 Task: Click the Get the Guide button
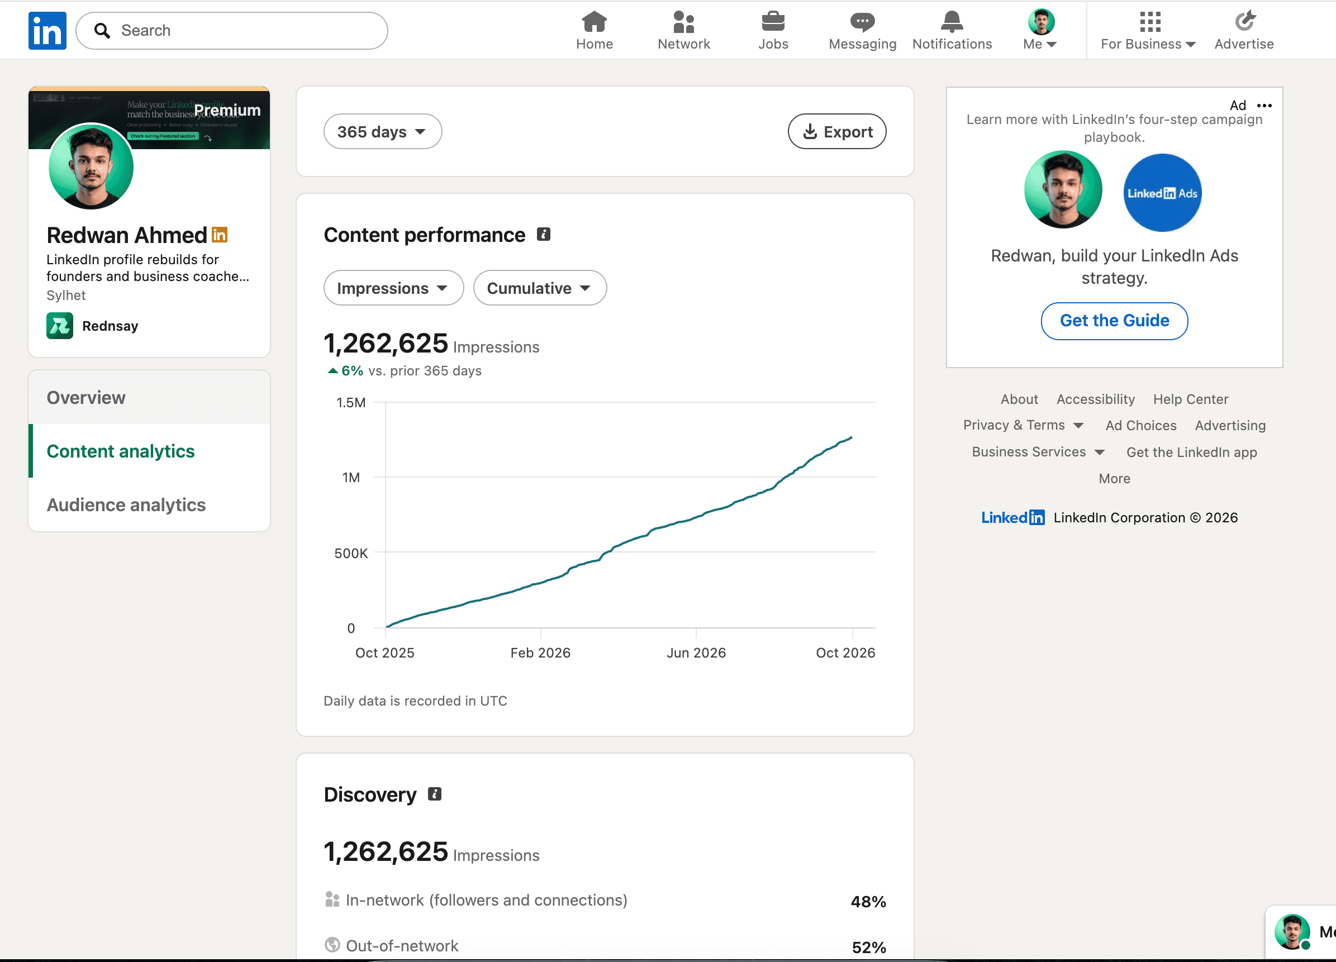pos(1114,321)
